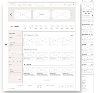Image resolution: width=97 pixels, height=93 pixels.
Task: Click the microphone icon in desktop search bar
Action: point(65,5)
